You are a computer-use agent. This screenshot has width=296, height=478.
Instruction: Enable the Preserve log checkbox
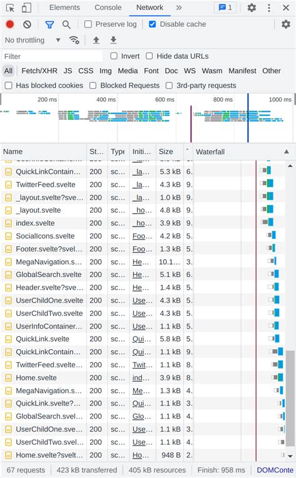point(88,24)
